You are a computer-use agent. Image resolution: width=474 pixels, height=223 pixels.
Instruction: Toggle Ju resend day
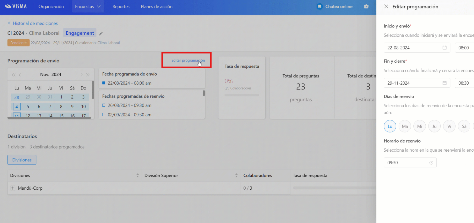434,126
